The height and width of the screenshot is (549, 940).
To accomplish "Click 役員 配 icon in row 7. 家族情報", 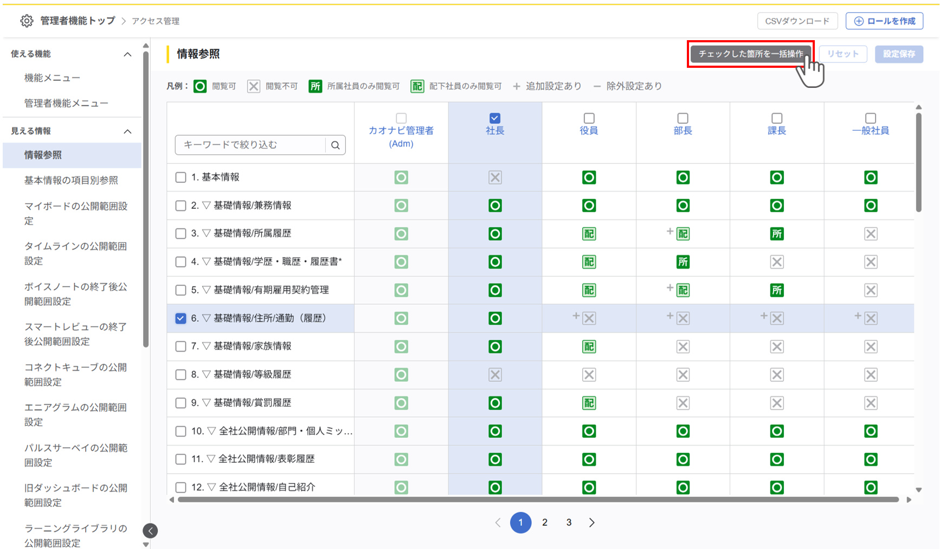I will 589,347.
